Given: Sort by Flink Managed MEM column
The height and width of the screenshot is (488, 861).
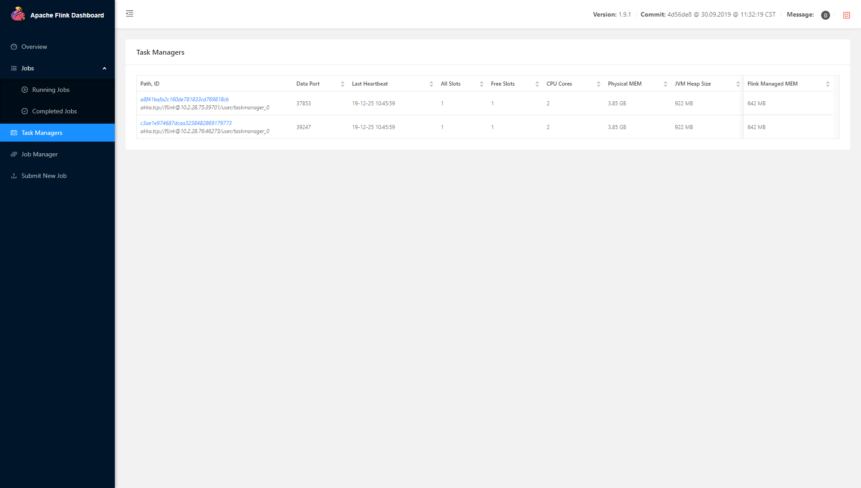Looking at the screenshot, I should coord(827,84).
